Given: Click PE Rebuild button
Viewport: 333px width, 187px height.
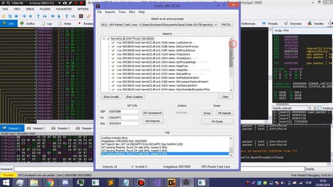Looking at the screenshot, I should 224,113.
